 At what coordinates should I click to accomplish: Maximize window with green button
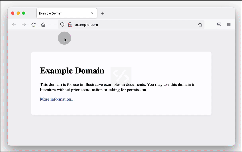click(23, 13)
